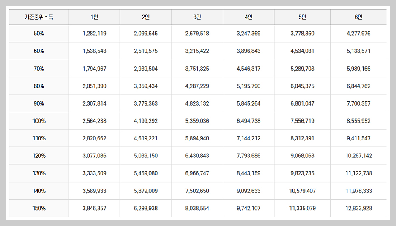Select cell value 9,823,735

302,173
